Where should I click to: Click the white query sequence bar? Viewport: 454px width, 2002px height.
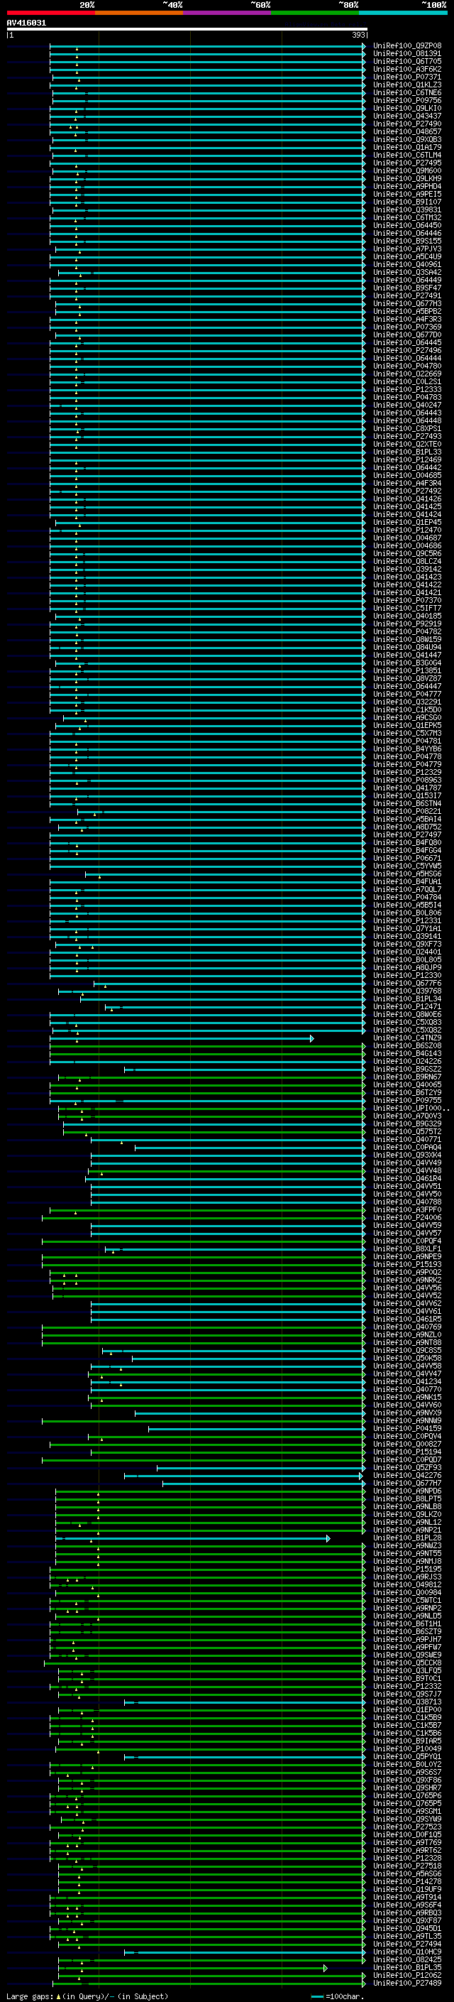coord(187,28)
